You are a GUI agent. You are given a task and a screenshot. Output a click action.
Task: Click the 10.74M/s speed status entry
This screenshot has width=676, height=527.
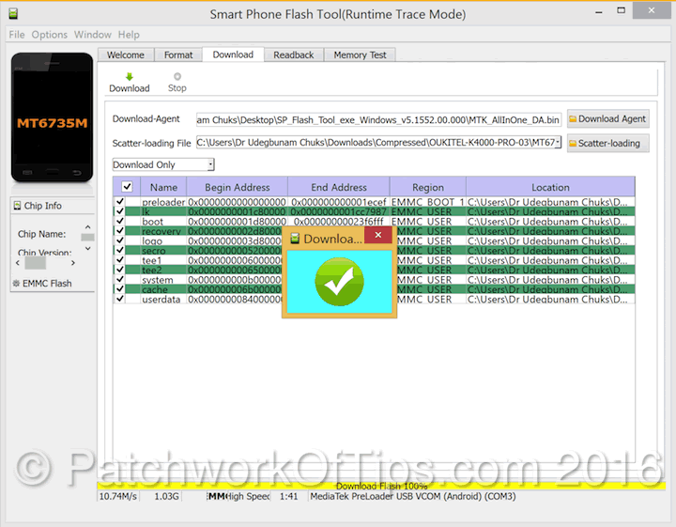[x=117, y=496]
